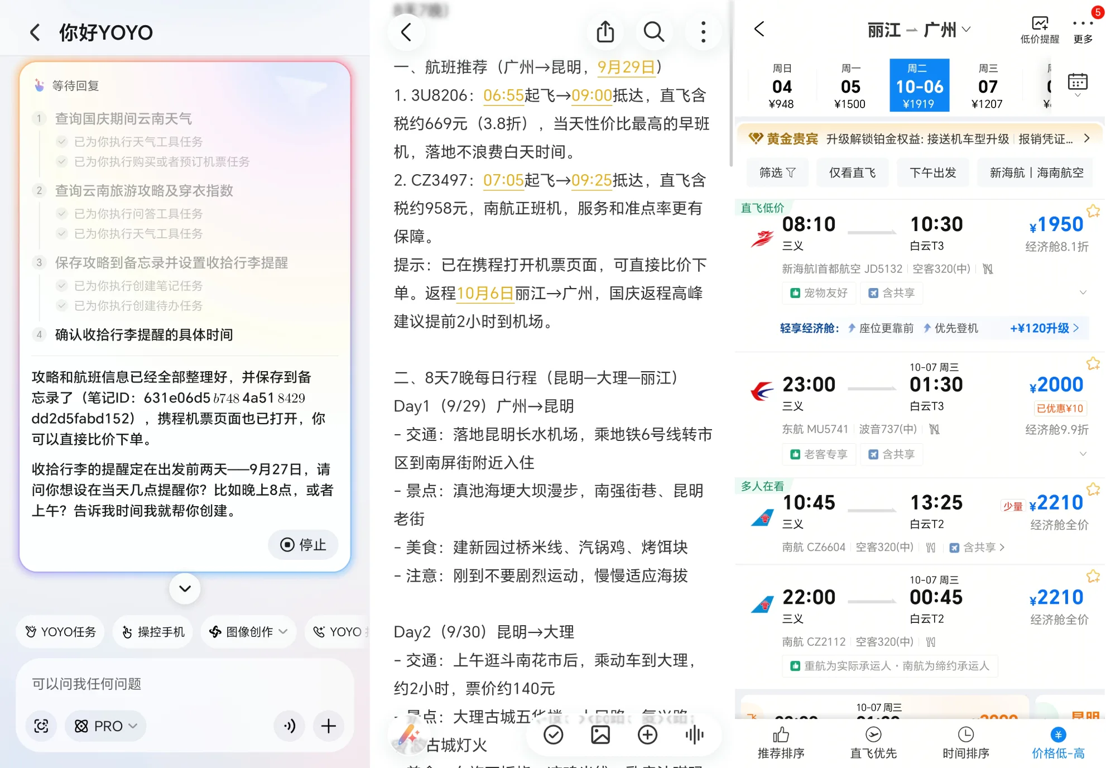Favorite the 23:00 MU5741 flight

click(1093, 364)
